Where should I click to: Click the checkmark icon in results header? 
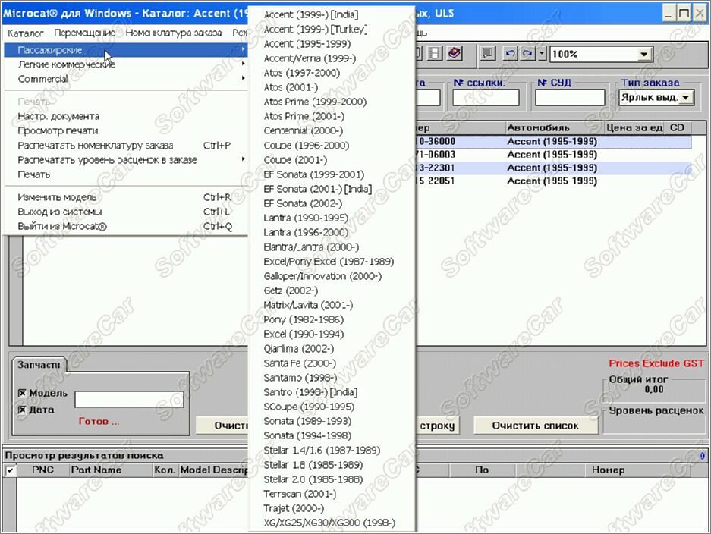click(x=10, y=470)
